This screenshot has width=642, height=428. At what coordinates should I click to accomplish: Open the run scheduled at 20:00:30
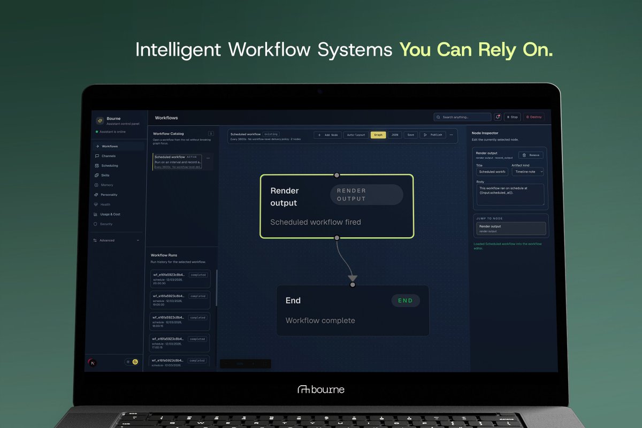point(180,279)
